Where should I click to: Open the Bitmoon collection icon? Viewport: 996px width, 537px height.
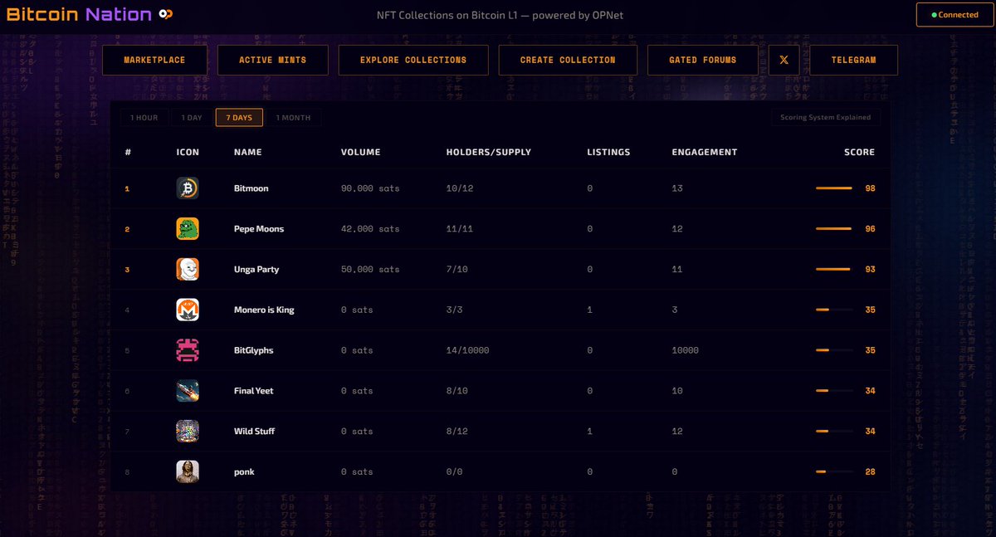coord(188,188)
